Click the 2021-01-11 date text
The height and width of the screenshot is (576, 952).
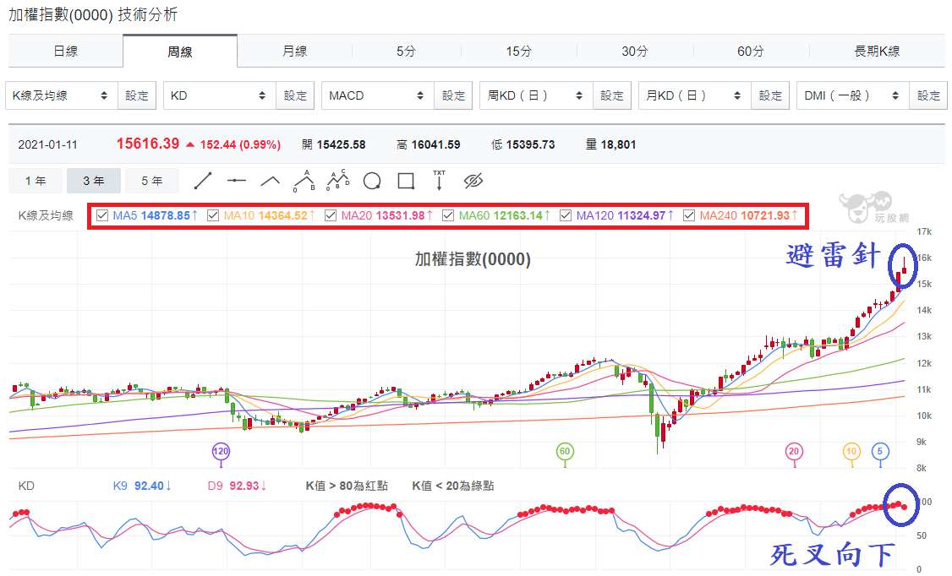tap(48, 145)
